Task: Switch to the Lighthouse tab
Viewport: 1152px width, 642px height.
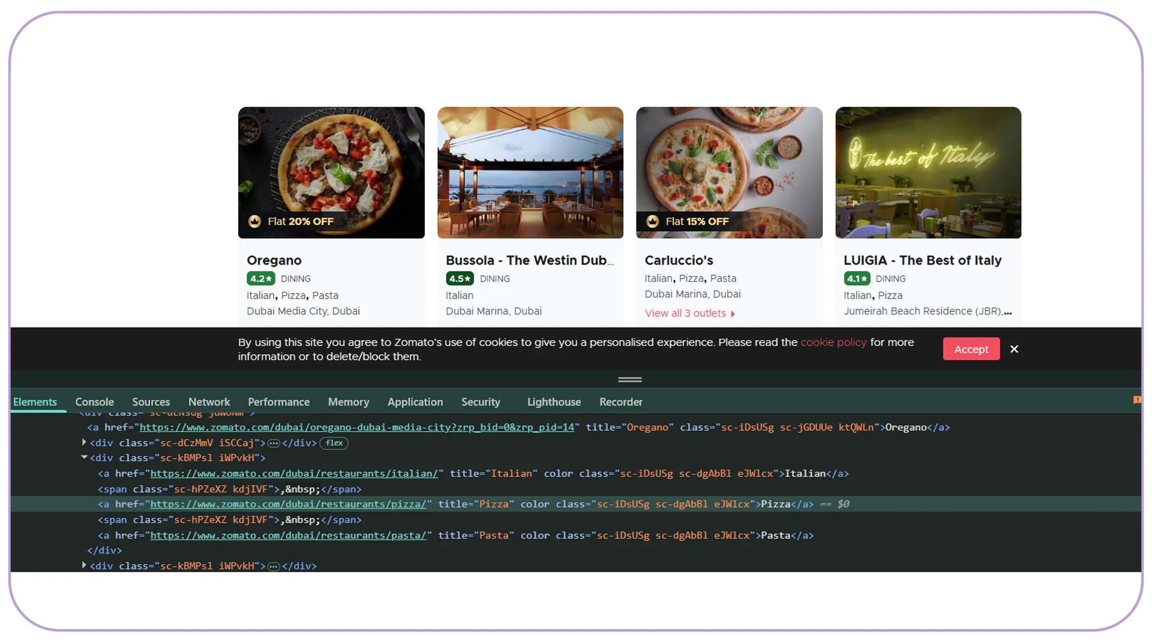Action: pyautogui.click(x=554, y=402)
